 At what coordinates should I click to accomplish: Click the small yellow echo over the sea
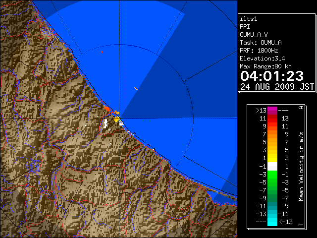[136, 88]
